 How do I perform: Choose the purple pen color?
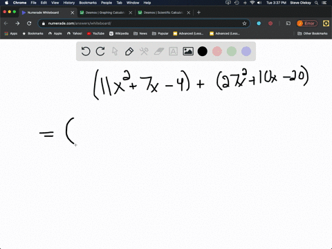(x=246, y=51)
